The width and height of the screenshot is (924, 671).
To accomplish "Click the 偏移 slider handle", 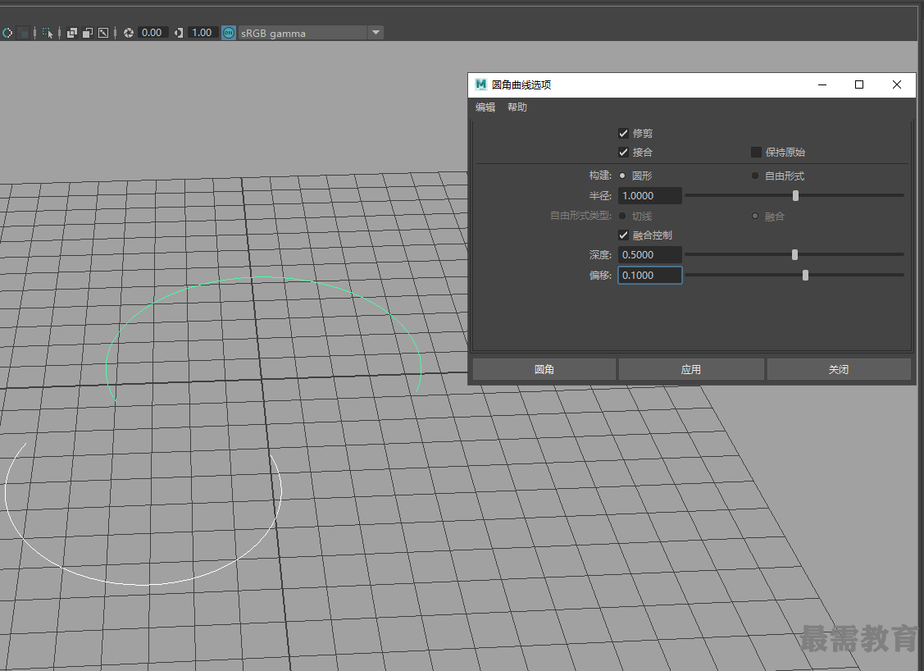I will [806, 276].
